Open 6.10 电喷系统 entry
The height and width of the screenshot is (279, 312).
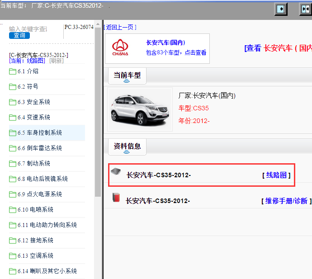point(35,209)
